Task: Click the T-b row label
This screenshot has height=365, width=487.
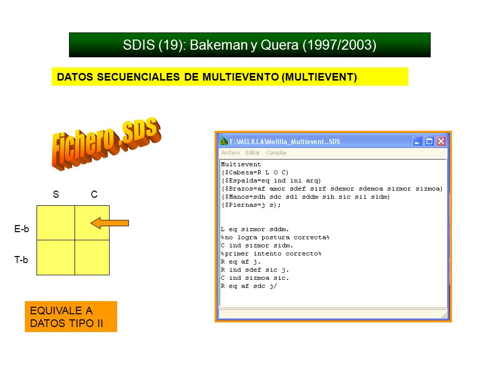Action: 21,260
